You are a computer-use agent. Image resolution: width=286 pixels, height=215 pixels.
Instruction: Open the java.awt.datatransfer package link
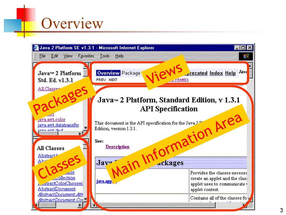(x=58, y=125)
